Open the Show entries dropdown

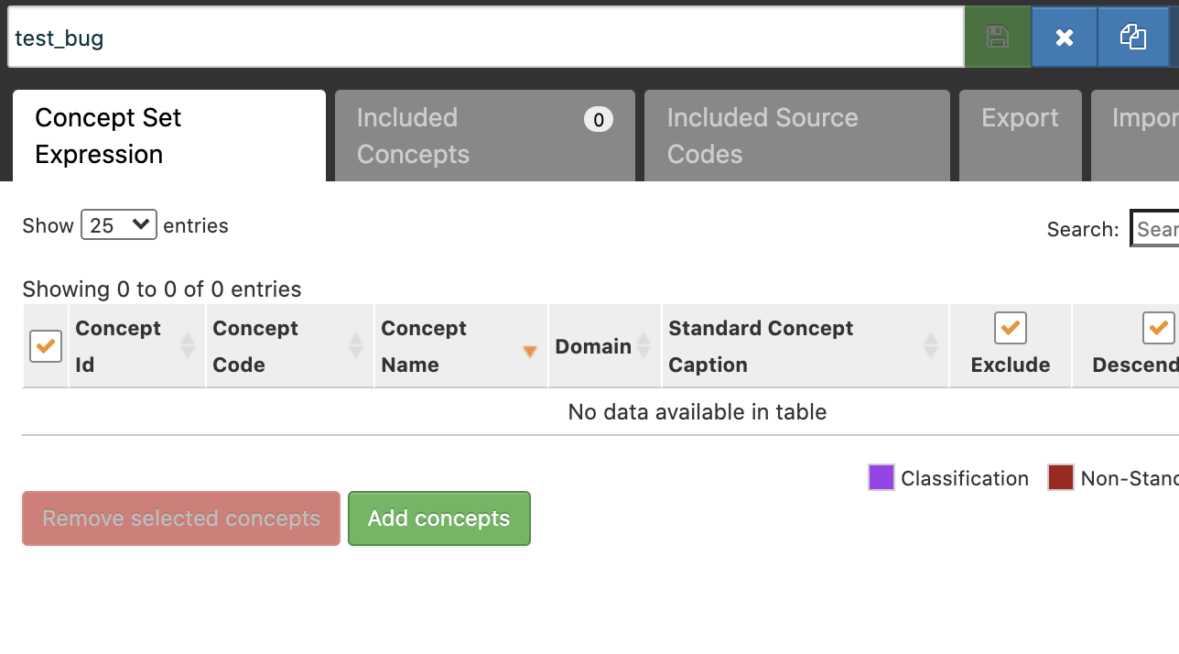point(118,224)
